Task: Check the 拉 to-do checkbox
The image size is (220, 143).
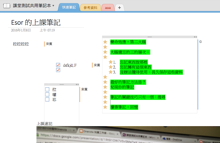Action: pyautogui.click(x=47, y=89)
